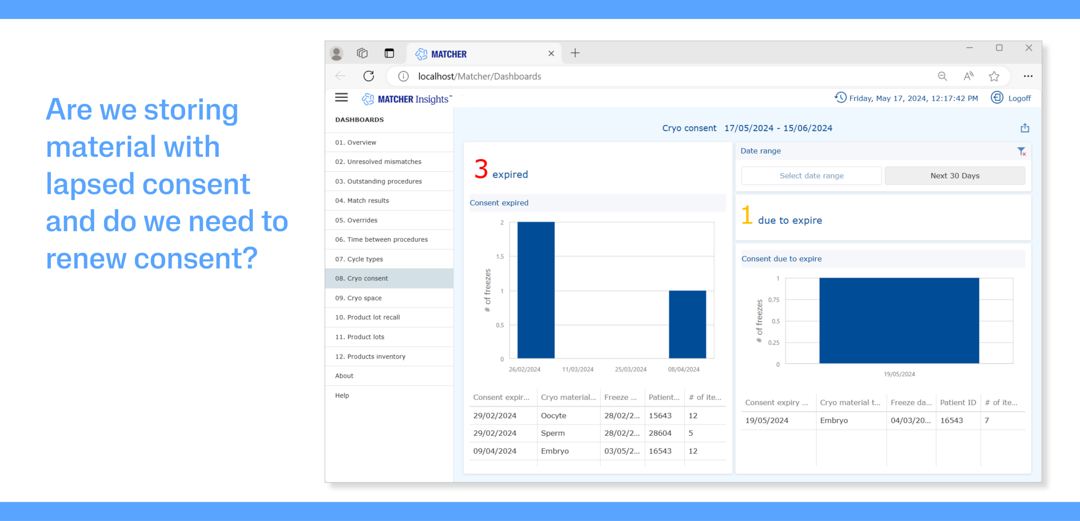Viewport: 1080px width, 521px height.
Task: Reload the current page
Action: pyautogui.click(x=369, y=76)
